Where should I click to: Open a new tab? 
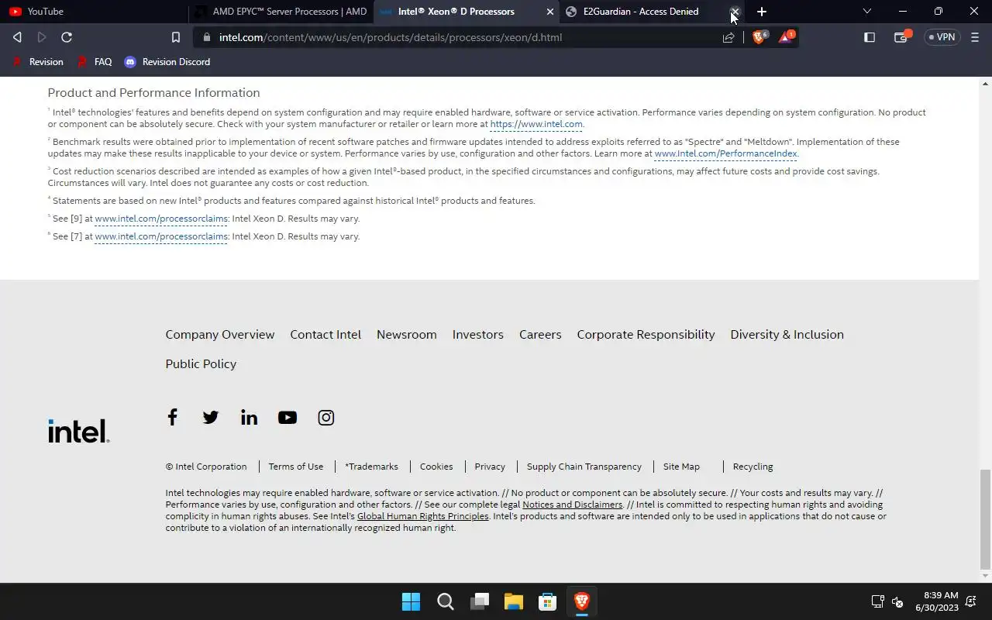tap(762, 12)
